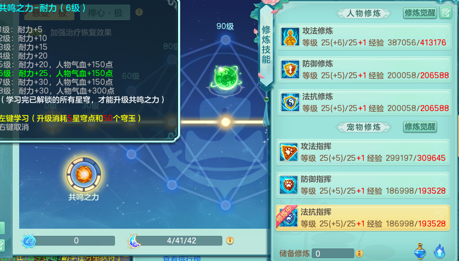The image size is (459, 261).
Task: Select the 90级 star node
Action: (x=226, y=39)
